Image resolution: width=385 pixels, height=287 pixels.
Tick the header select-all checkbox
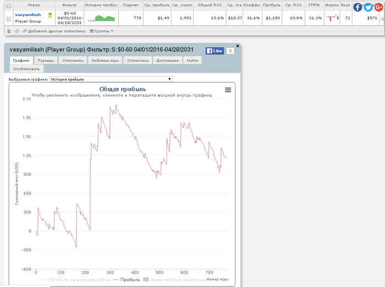coord(9,5)
